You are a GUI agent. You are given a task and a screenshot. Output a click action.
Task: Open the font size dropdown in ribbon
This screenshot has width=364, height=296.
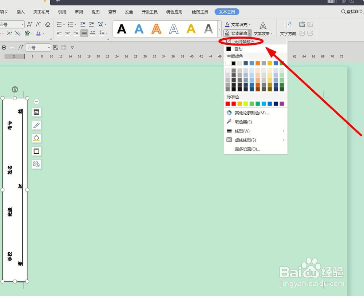pos(23,24)
